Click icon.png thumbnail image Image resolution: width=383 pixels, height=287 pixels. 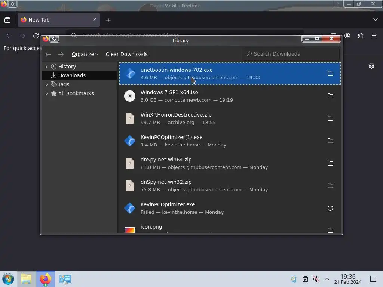click(130, 230)
